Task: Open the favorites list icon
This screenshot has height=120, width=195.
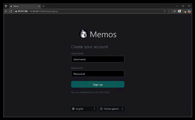Action: tap(175, 11)
